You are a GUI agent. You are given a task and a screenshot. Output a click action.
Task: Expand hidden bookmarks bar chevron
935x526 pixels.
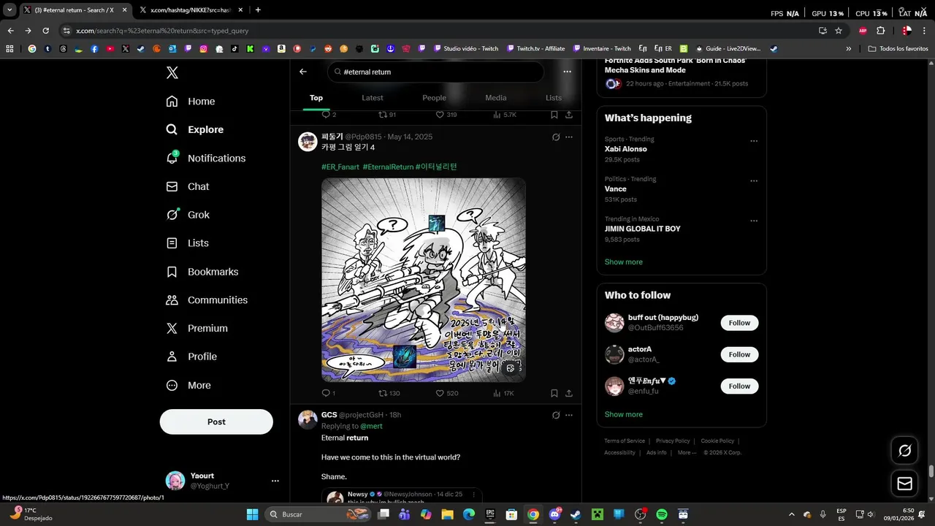[848, 49]
